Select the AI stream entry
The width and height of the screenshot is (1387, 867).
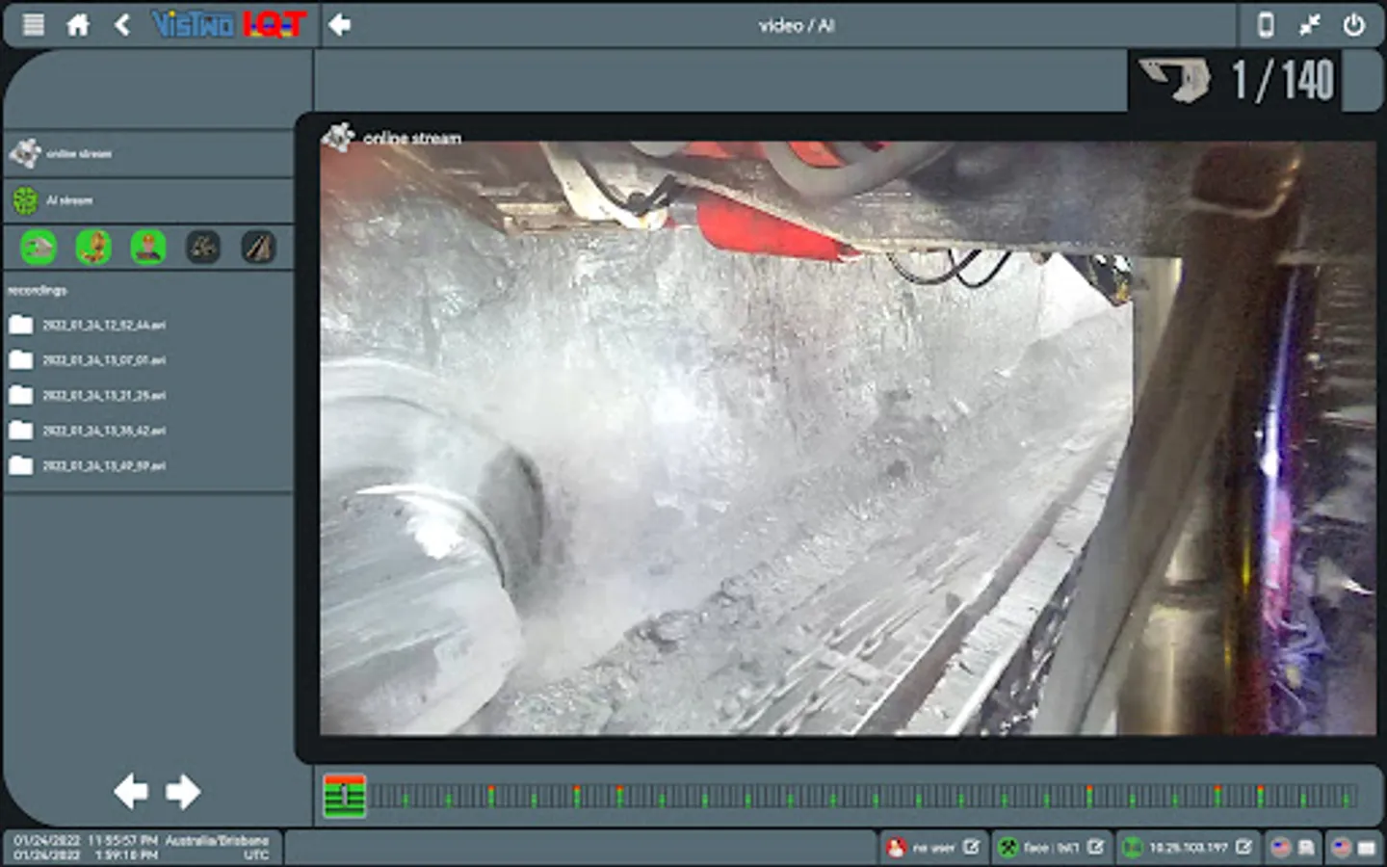149,200
